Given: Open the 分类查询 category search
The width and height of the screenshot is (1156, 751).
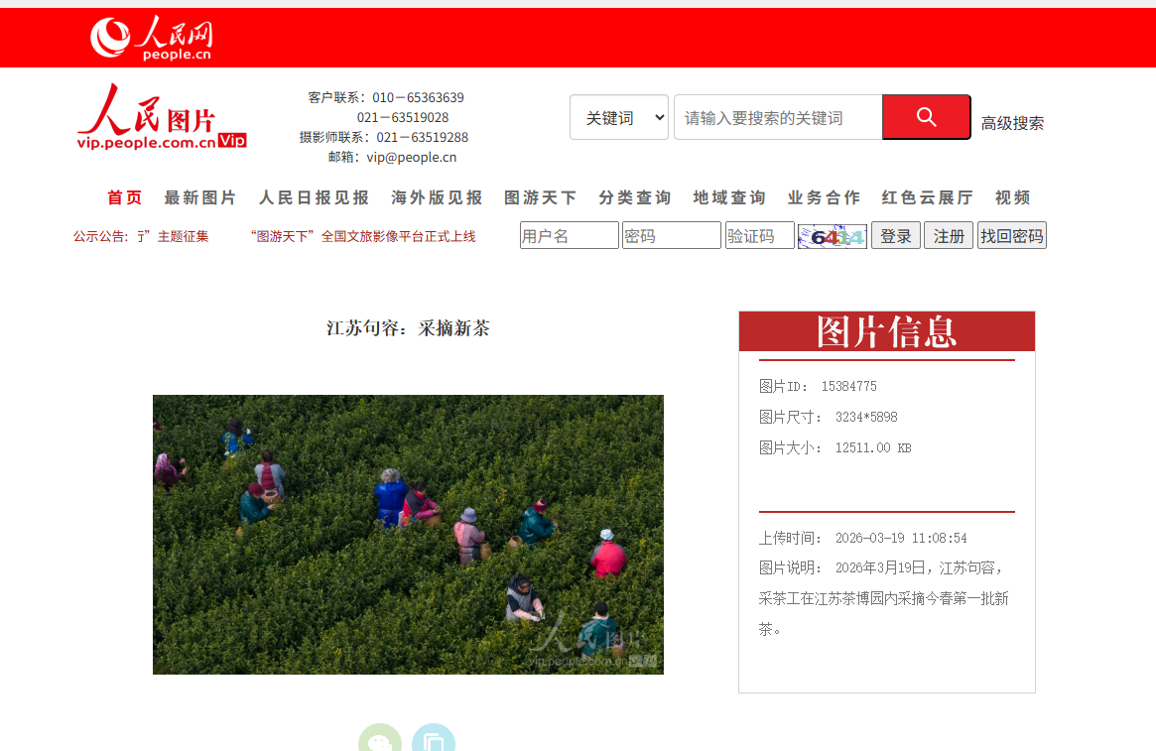Looking at the screenshot, I should coord(635,197).
